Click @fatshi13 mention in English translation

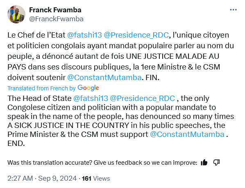pos(91,98)
